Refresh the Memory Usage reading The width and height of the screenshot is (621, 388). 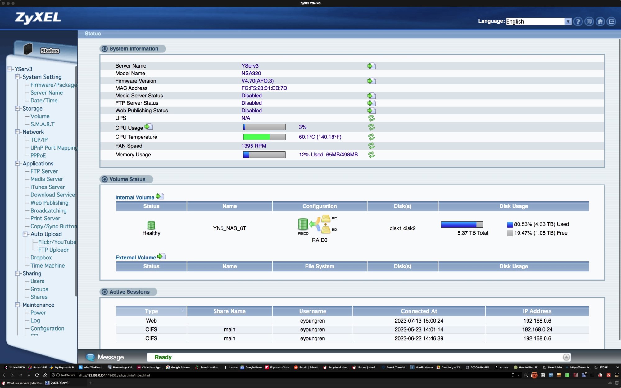tap(371, 155)
